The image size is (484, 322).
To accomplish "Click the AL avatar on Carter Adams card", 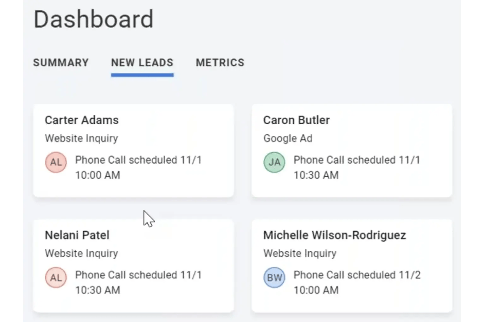I will 56,162.
